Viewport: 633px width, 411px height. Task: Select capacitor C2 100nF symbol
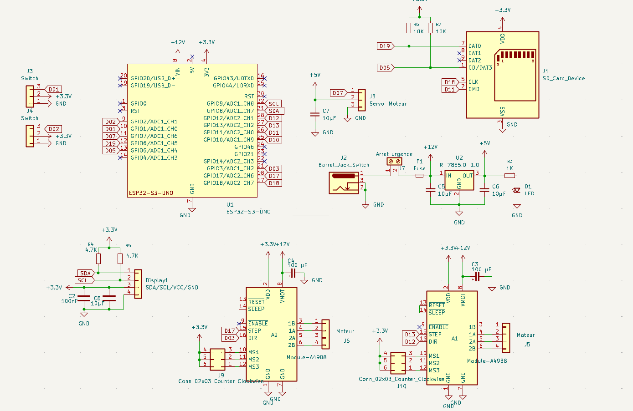pyautogui.click(x=84, y=298)
